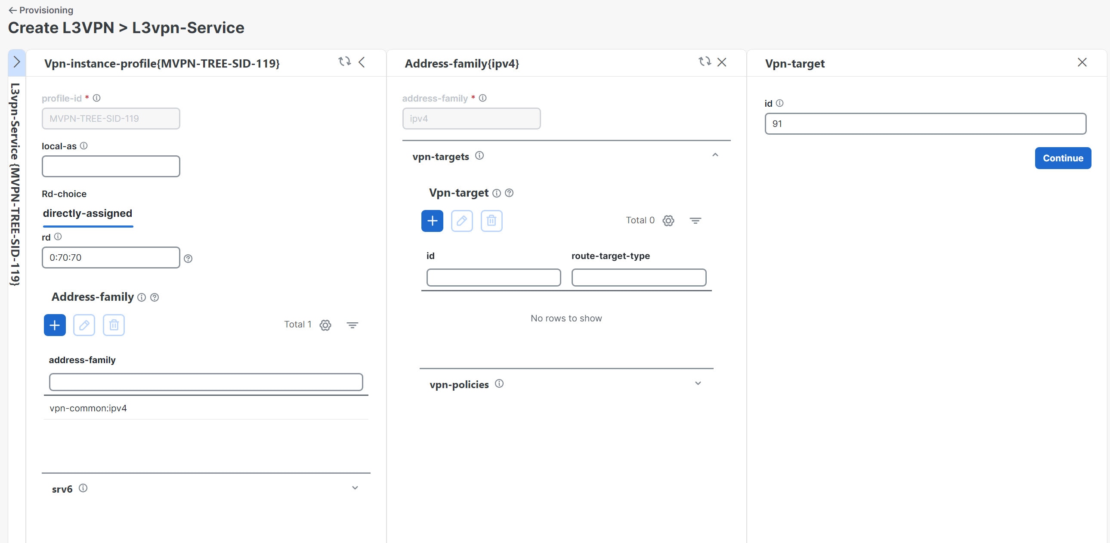
Task: Click the Continue button
Action: point(1063,158)
